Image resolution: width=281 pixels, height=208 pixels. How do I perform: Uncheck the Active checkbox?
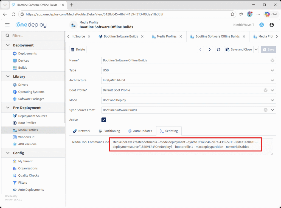pyautogui.click(x=104, y=120)
